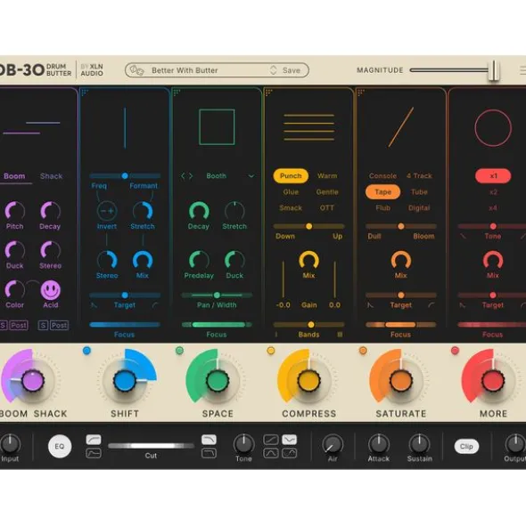The image size is (526, 526).
Task: Click the large Compress macro knob
Action: click(308, 381)
